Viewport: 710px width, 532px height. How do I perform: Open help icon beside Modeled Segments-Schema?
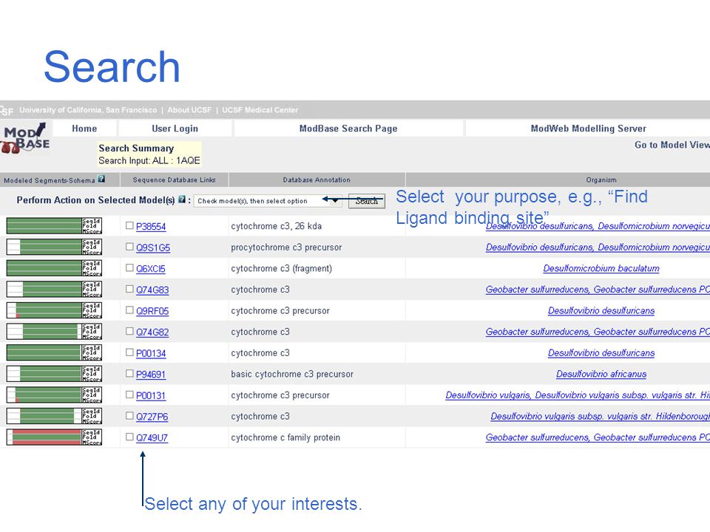101,179
